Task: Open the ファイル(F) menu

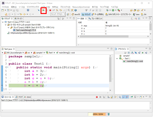Action: pos(5,7)
